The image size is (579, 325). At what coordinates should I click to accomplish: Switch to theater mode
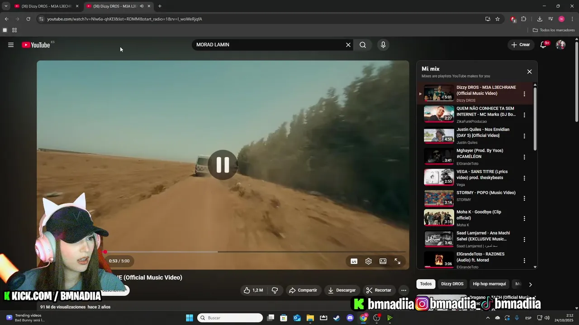[383, 261]
